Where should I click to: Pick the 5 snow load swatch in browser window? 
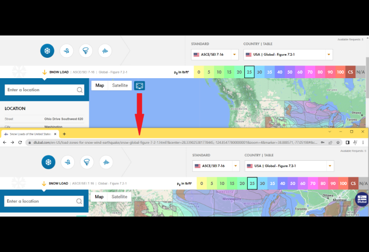212,183
